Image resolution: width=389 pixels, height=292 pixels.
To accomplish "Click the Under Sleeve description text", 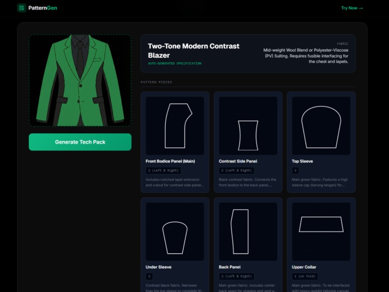I will (175, 288).
